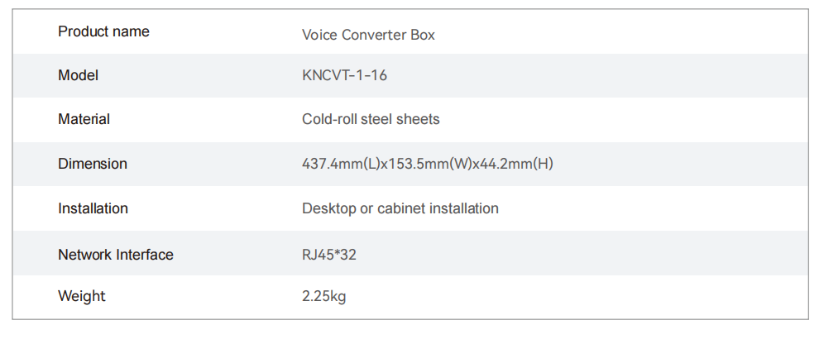Click the word 'sheets' in material value
The height and width of the screenshot is (344, 824).
(x=418, y=119)
